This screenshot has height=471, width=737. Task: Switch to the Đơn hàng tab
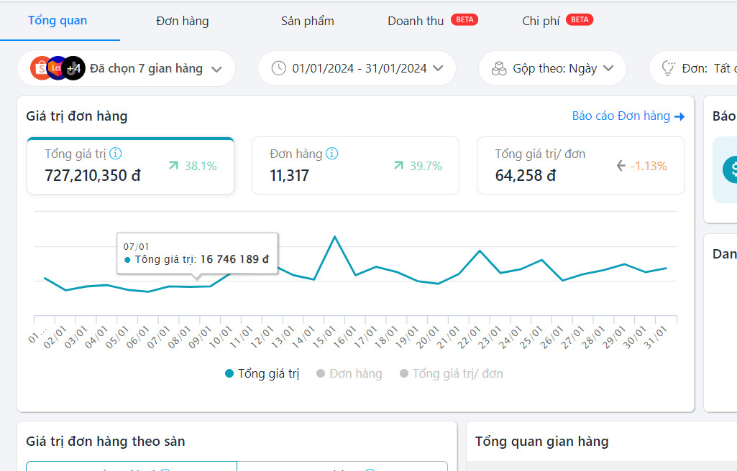182,21
